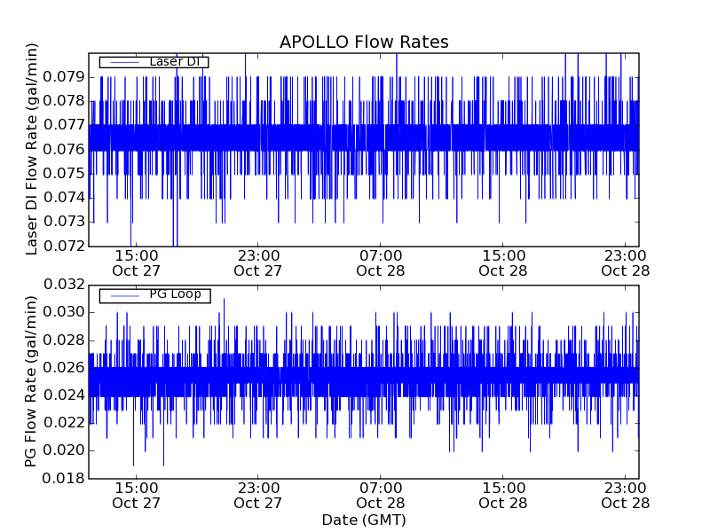Click lower chart's 07:00 Oct 28 time label

(x=381, y=495)
